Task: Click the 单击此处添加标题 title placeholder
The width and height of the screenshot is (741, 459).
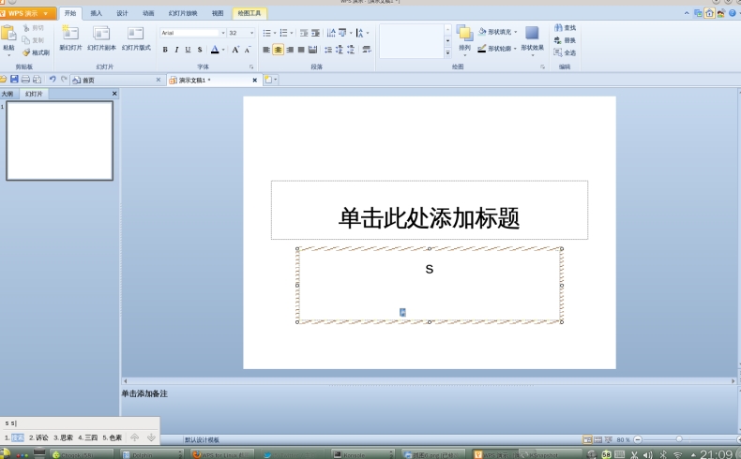Action: [x=429, y=210]
